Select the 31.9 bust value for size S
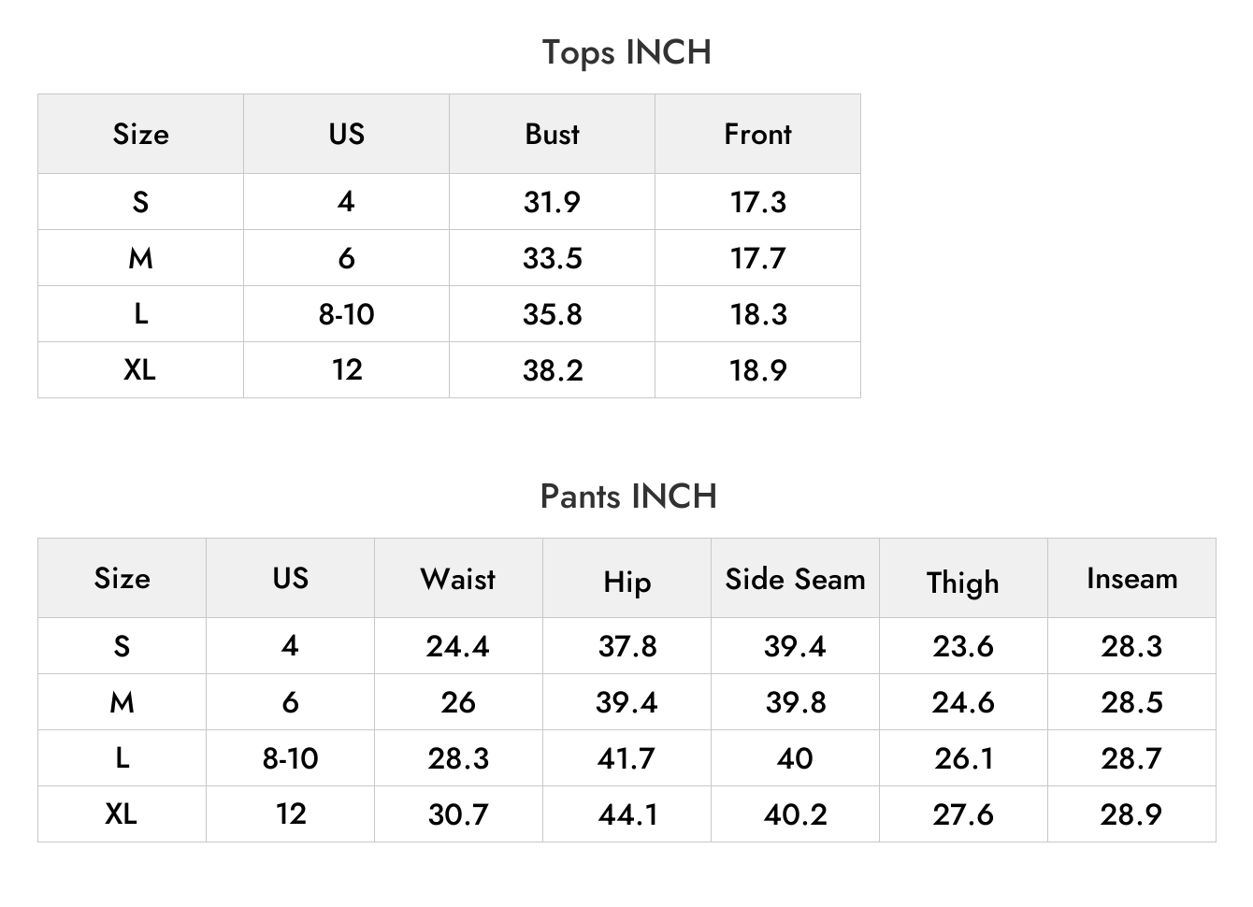 point(552,202)
